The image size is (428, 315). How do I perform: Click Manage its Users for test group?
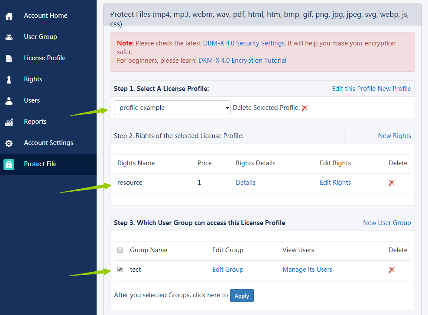307,269
